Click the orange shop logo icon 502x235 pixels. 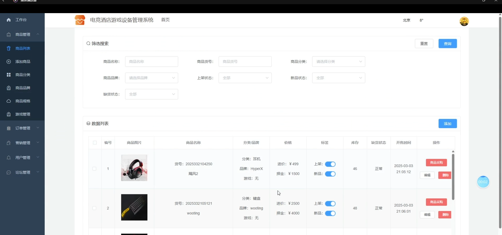point(80,20)
